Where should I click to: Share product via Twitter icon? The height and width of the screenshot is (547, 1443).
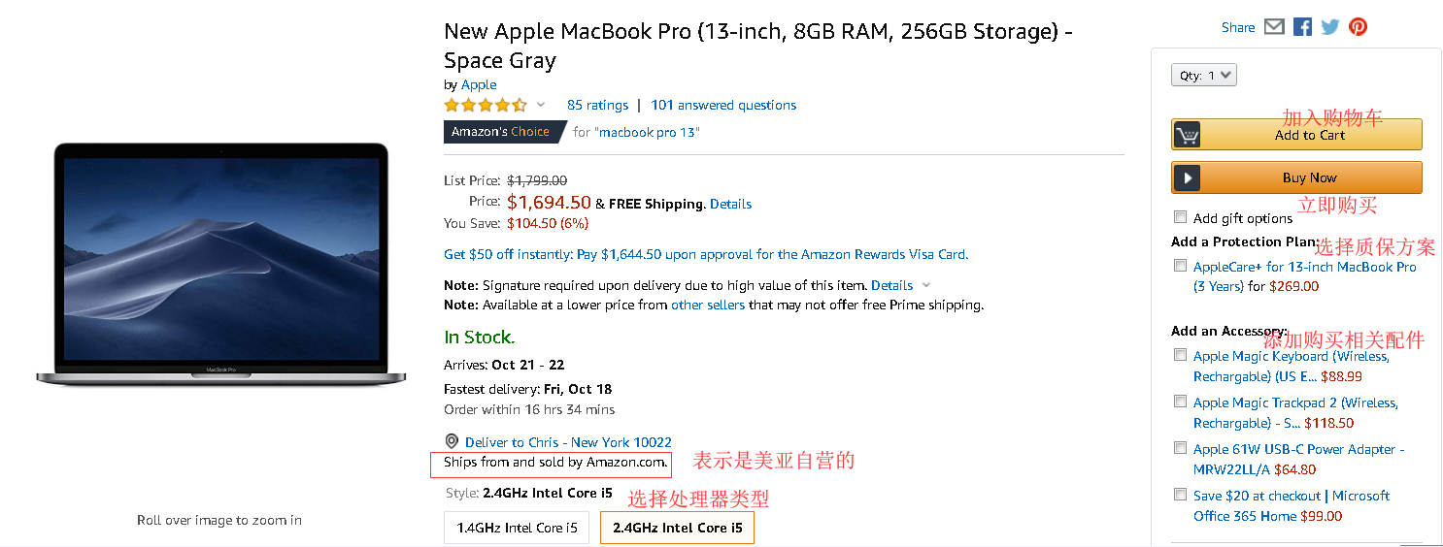1330,27
